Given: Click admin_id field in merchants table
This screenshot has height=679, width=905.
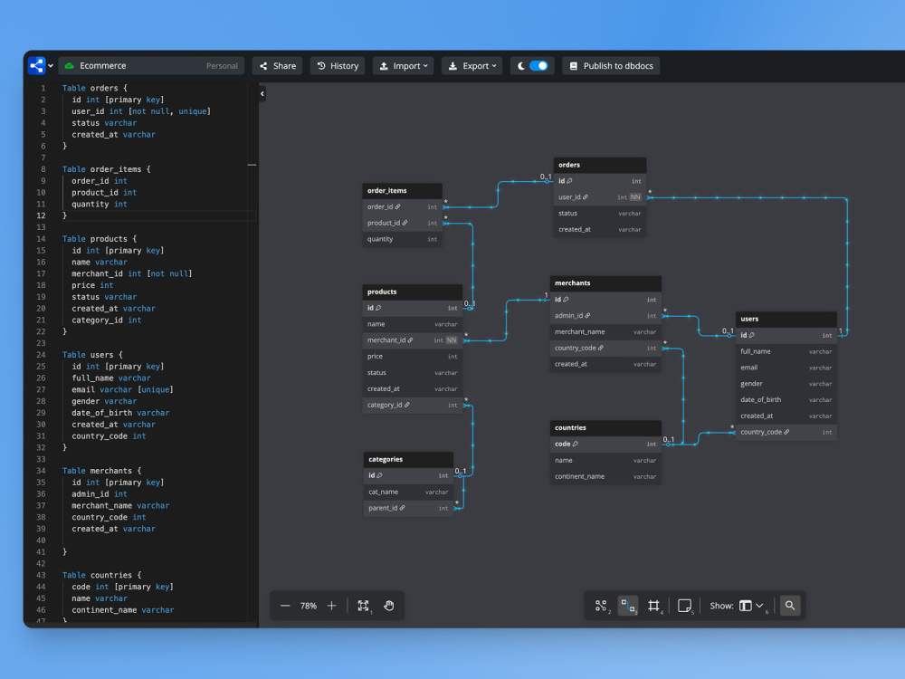Looking at the screenshot, I should (605, 316).
